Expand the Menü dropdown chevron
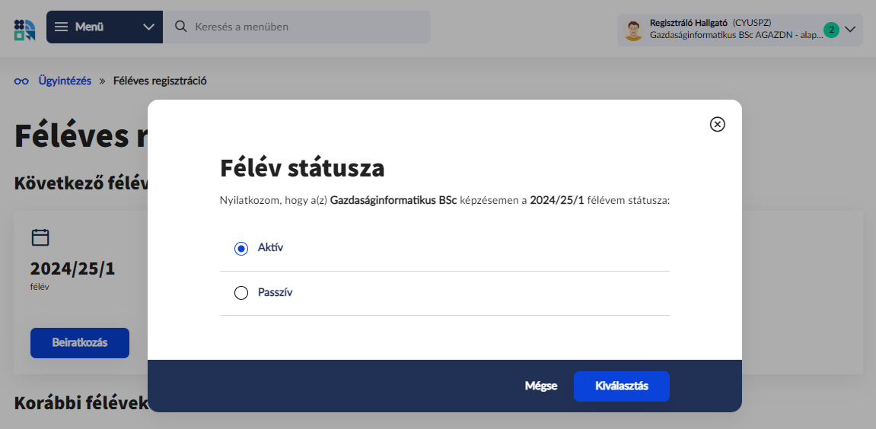The image size is (876, 429). [x=148, y=27]
